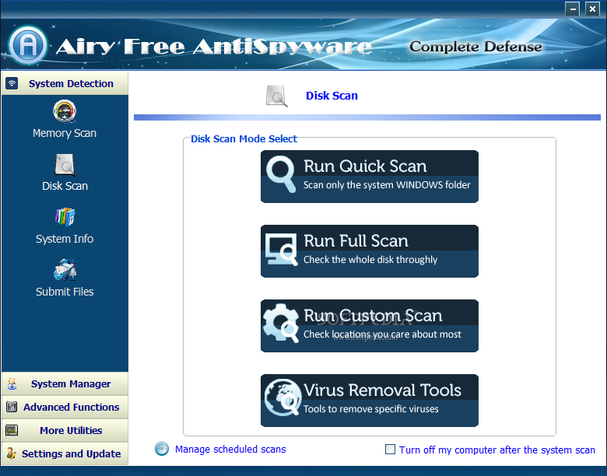Start Run Quick Scan
This screenshot has width=607, height=476.
click(x=370, y=177)
